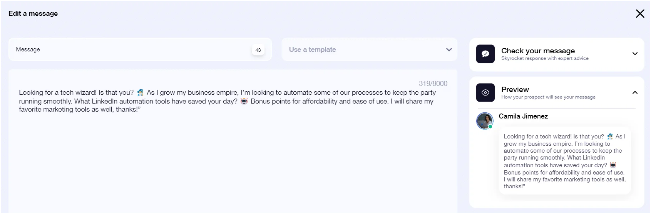Close the Edit a message dialog

coord(640,14)
